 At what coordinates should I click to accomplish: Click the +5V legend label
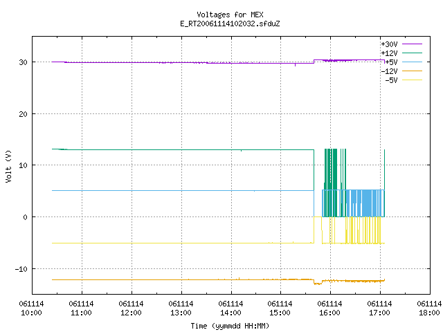[x=391, y=62]
